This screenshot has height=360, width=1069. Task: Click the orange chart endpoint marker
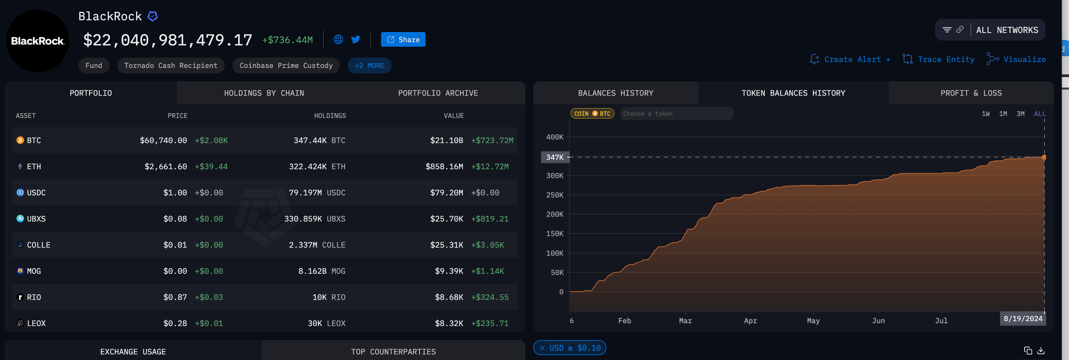tap(1044, 157)
